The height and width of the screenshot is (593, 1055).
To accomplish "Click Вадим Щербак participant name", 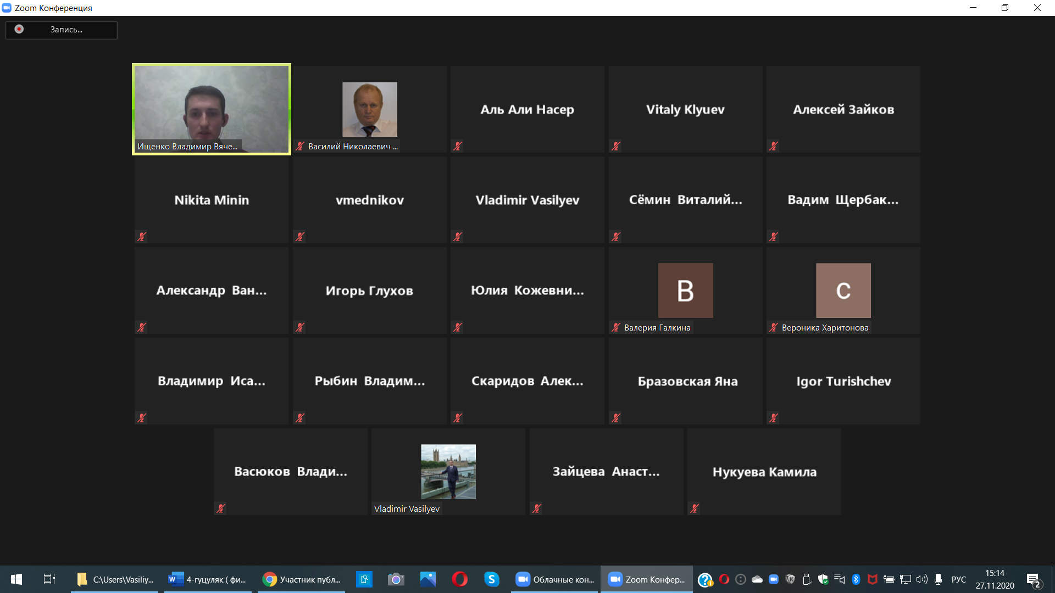I will point(843,200).
